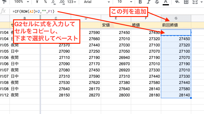Screen dimensions: 204x114
Task: Select cell 26920 in column E
Action: [116, 70]
